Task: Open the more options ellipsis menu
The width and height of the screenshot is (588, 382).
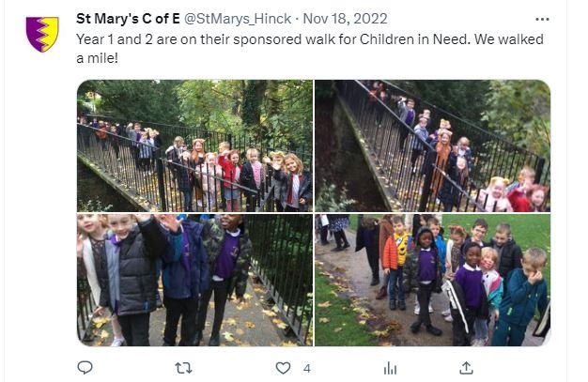Action: pyautogui.click(x=542, y=19)
